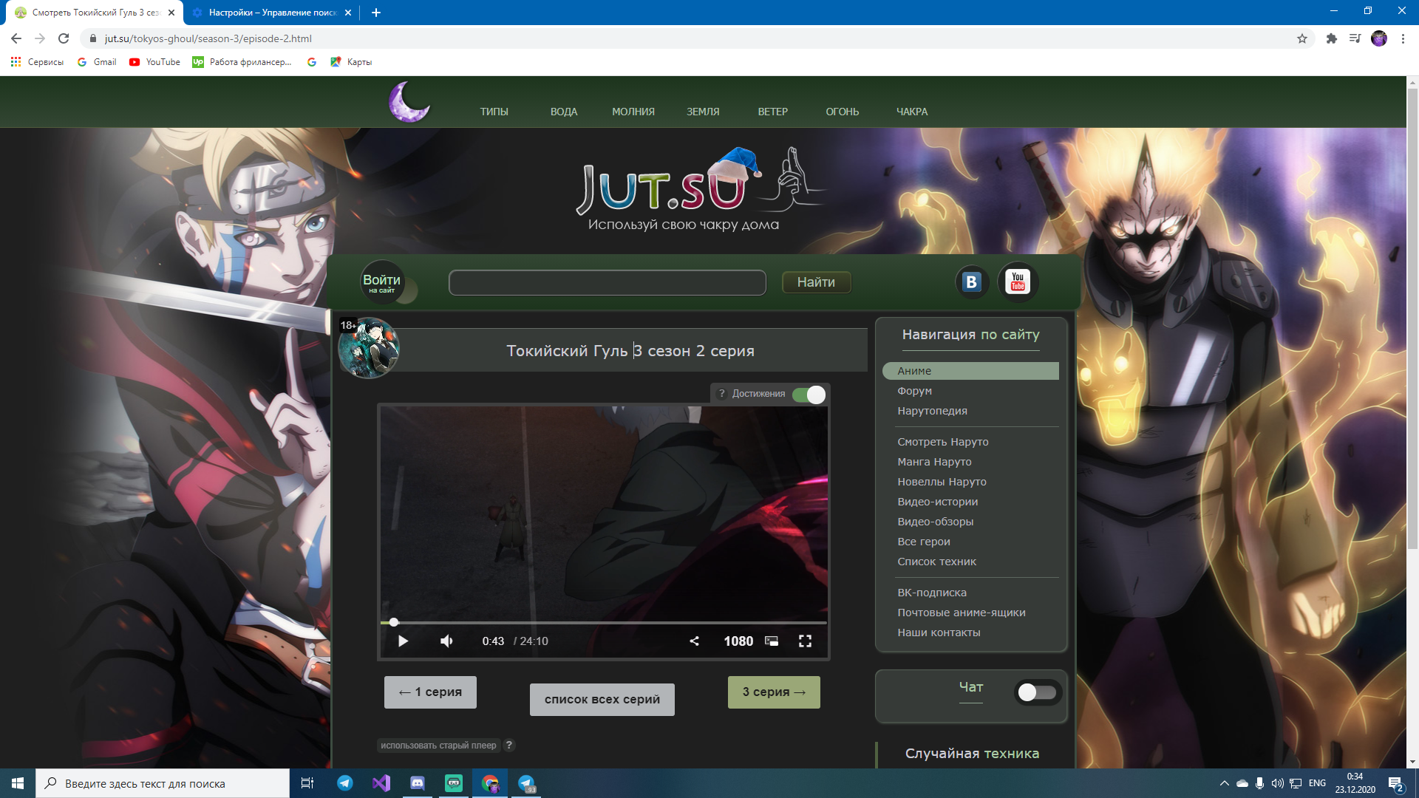This screenshot has height=798, width=1419.
Task: Mute the video volume speaker icon
Action: [446, 641]
